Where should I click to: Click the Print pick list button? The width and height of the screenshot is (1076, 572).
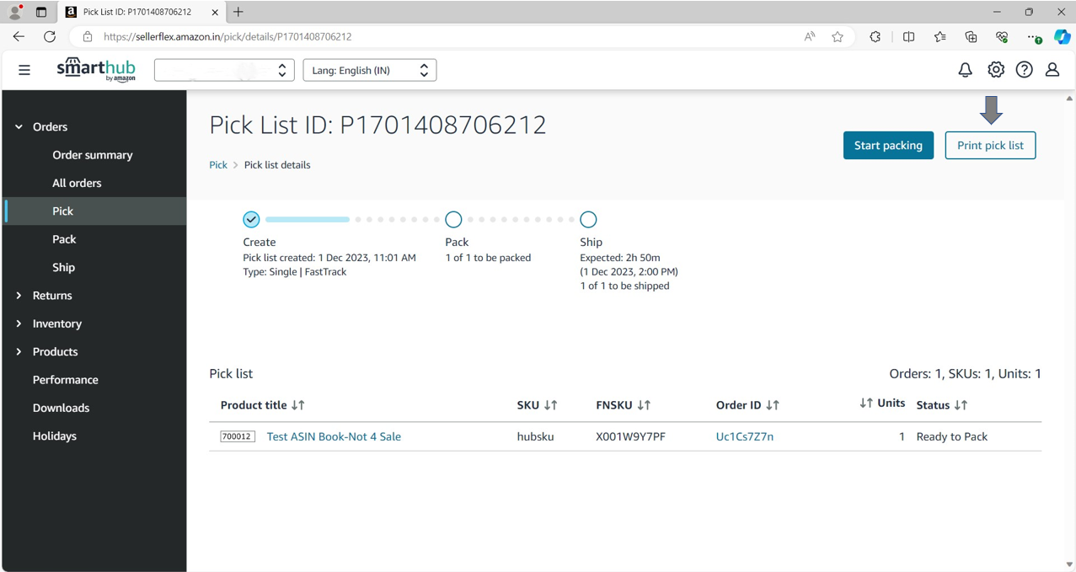(990, 146)
